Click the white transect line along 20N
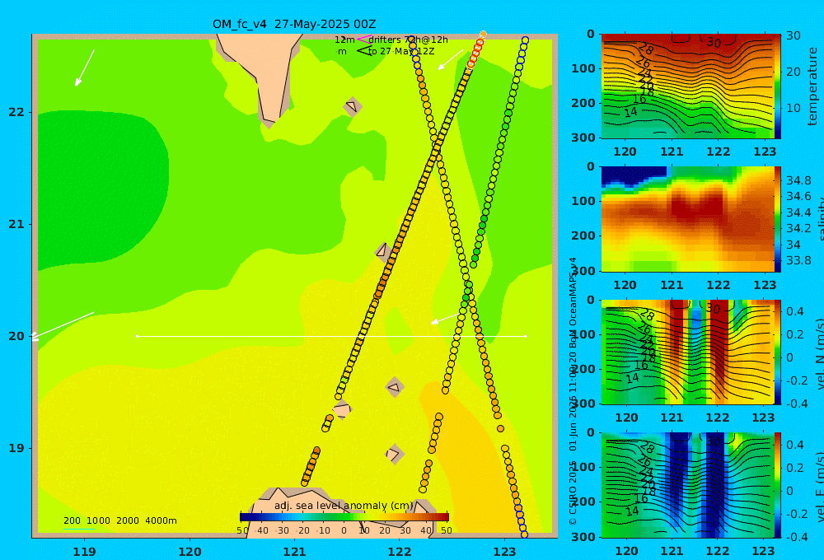The height and width of the screenshot is (560, 824). pos(331,336)
